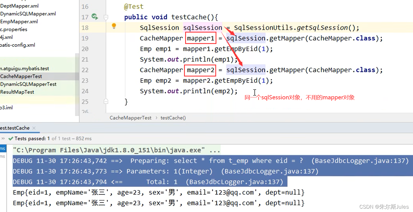Open the 4j.xml file in the project tree
This screenshot has width=413, height=212.
click(x=6, y=37)
